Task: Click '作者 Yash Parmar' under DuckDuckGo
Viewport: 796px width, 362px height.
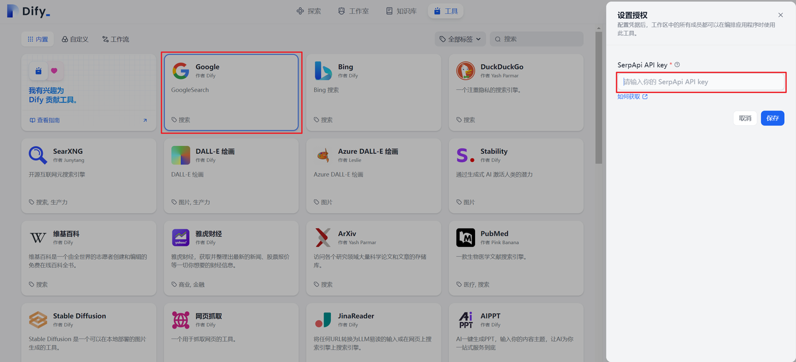Action: (499, 76)
